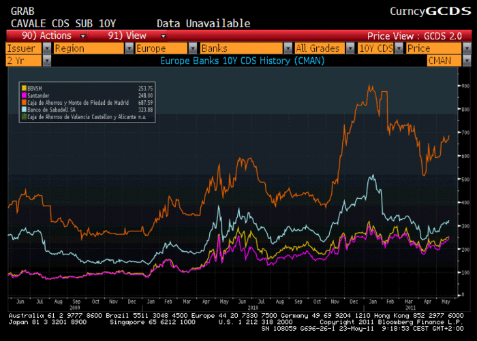The image size is (477, 341).
Task: Click the CAVALE CDS SUB 10Y ticker text
Action: tap(63, 23)
